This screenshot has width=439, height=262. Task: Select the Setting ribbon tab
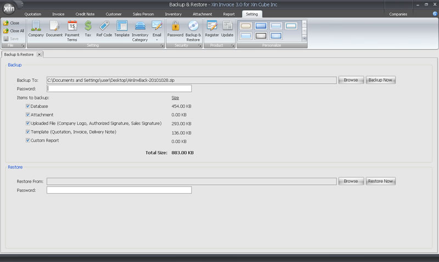252,14
